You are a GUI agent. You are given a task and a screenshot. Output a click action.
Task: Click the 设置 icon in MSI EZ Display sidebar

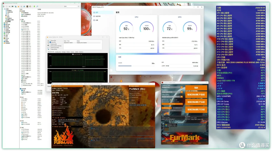click(94, 20)
